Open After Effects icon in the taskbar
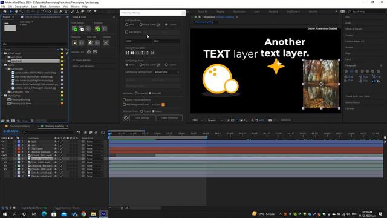387x218 pixels. tap(103, 214)
